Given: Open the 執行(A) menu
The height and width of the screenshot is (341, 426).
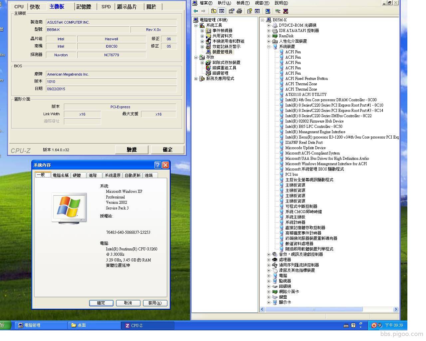Looking at the screenshot, I should 224,3.
